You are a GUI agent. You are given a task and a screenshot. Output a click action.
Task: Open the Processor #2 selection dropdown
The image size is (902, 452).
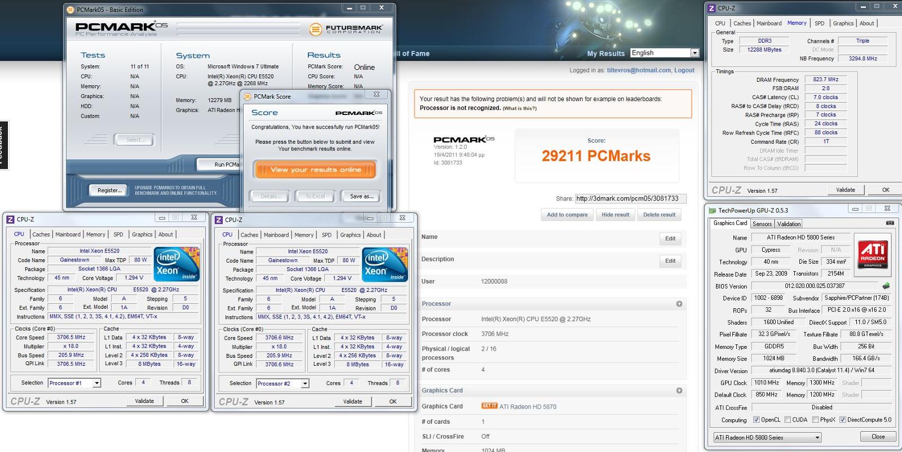tap(283, 384)
